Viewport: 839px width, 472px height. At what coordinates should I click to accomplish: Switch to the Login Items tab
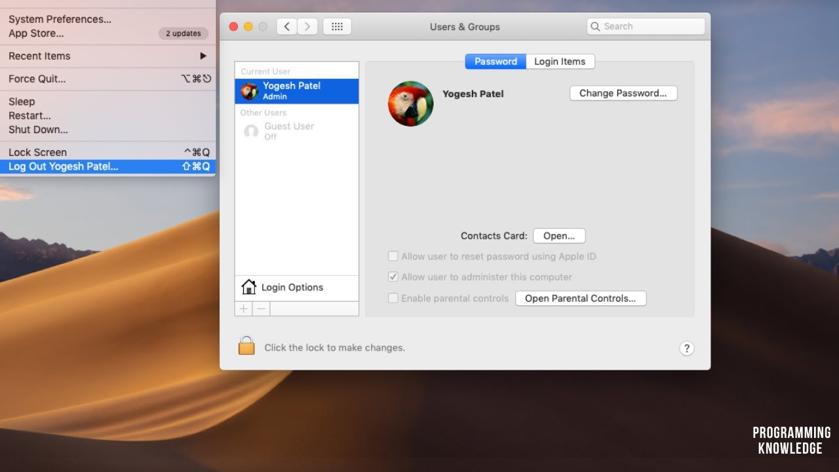tap(560, 62)
